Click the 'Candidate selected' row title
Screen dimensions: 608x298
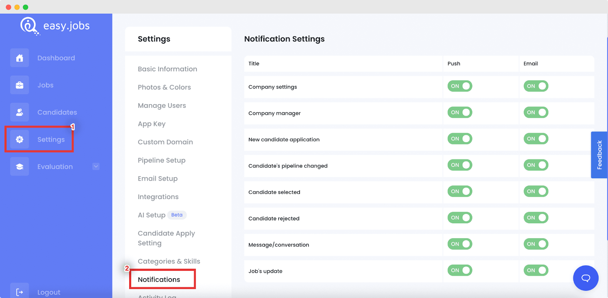point(274,192)
